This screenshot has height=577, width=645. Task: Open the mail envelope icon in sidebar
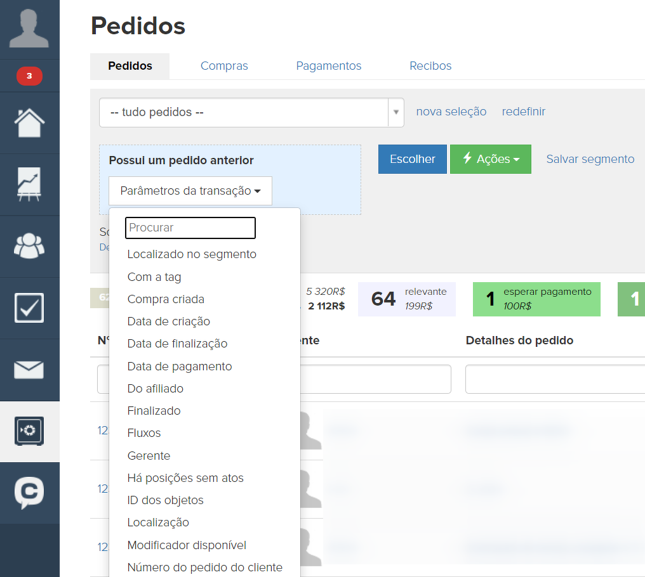click(29, 370)
